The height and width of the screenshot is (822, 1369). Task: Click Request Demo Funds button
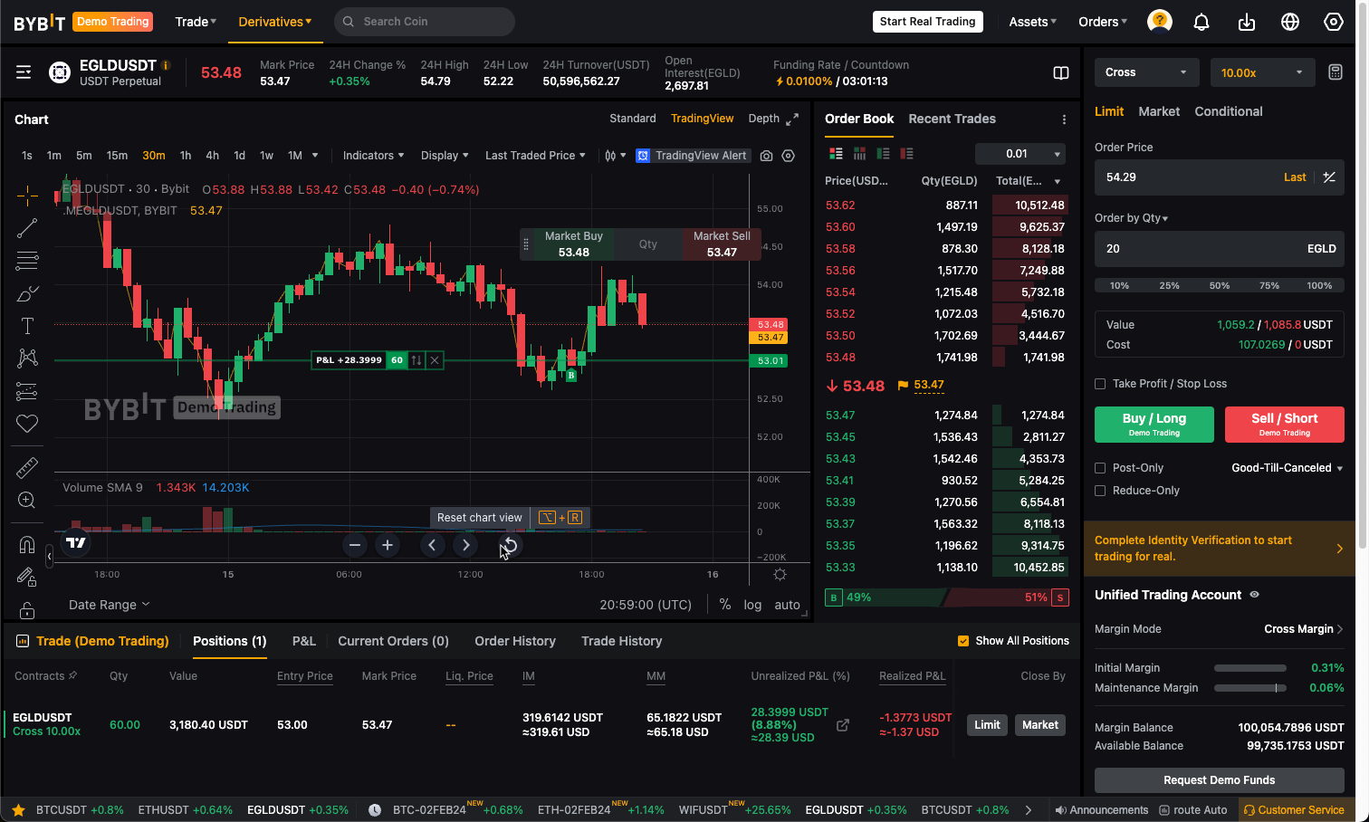(1219, 780)
